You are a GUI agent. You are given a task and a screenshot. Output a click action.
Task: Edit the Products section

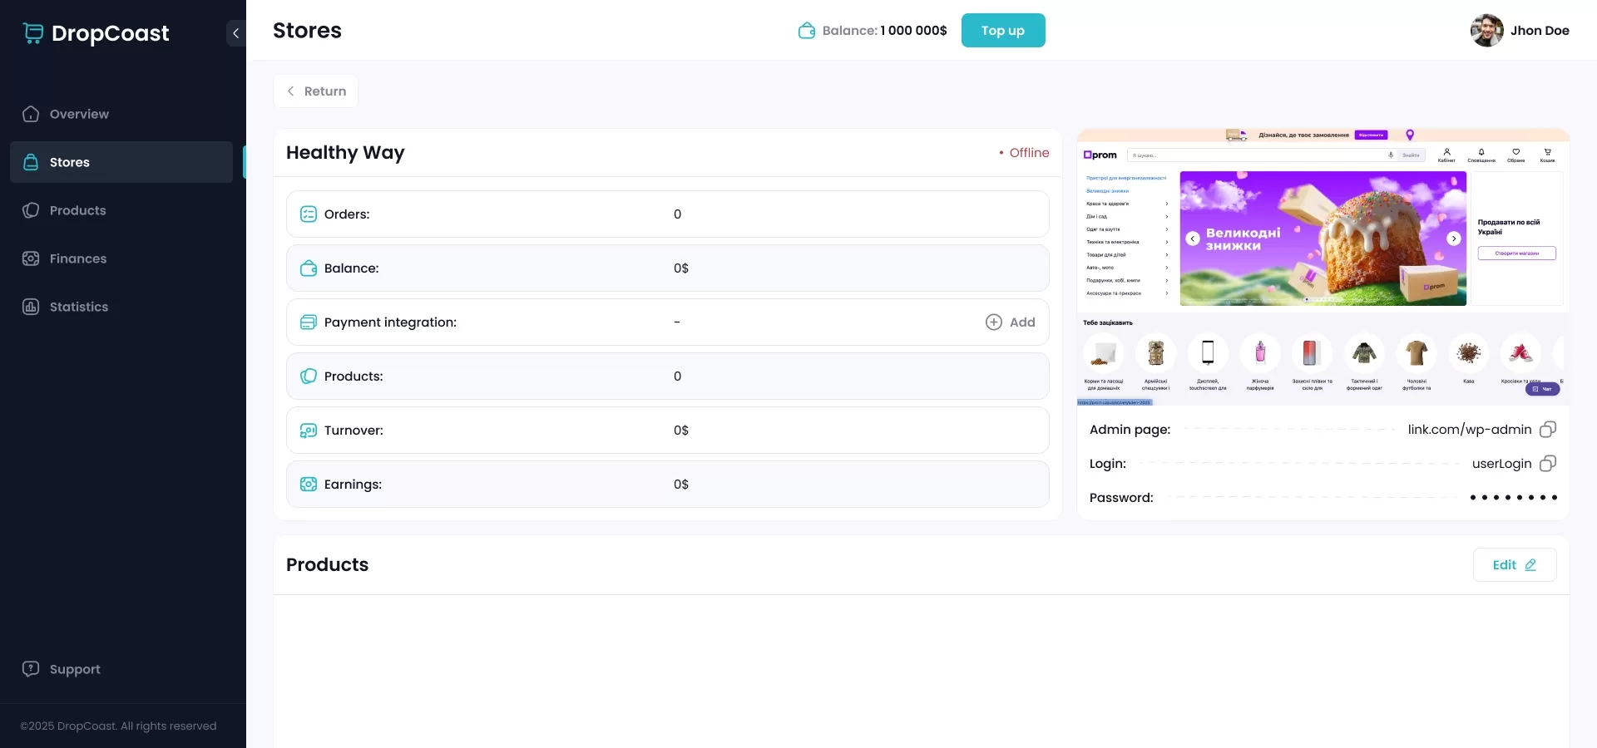point(1514,565)
